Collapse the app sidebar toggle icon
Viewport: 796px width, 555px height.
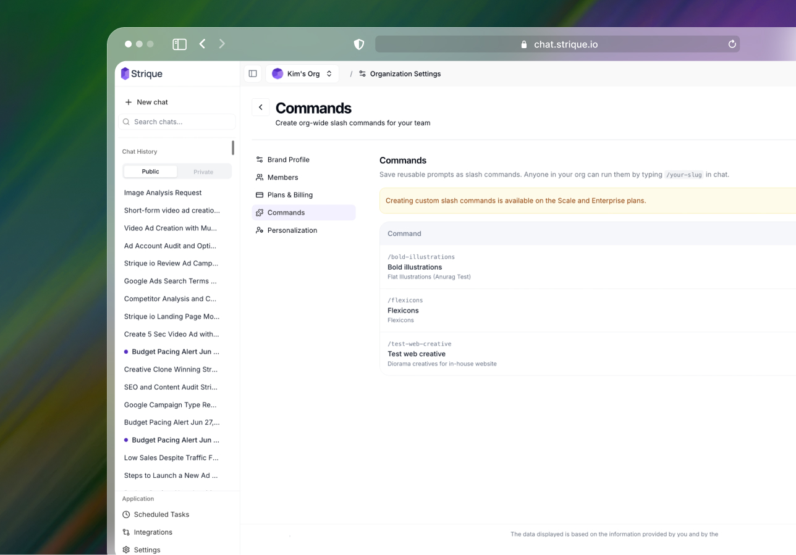pyautogui.click(x=253, y=73)
